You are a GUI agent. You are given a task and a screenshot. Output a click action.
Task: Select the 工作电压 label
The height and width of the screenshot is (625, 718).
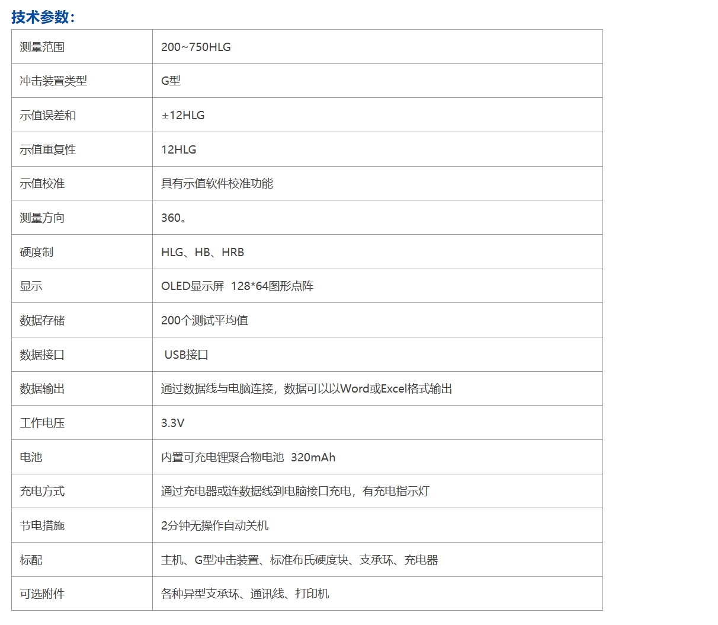(42, 423)
